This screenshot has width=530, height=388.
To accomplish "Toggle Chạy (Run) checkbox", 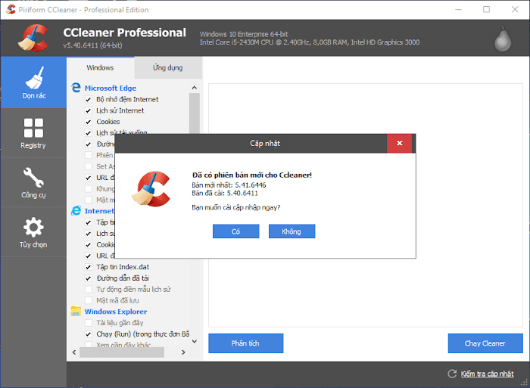I will [89, 334].
